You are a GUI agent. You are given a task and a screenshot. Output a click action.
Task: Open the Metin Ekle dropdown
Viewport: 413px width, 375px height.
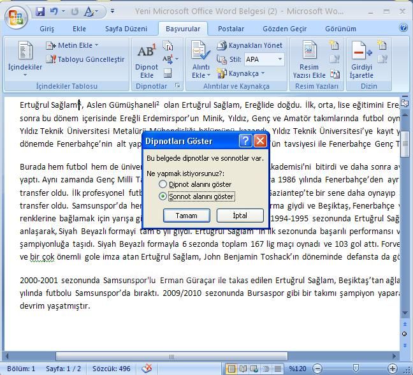click(72, 45)
